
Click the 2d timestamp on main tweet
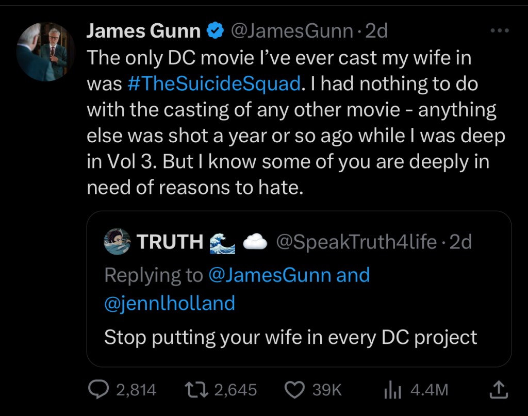pos(376,31)
